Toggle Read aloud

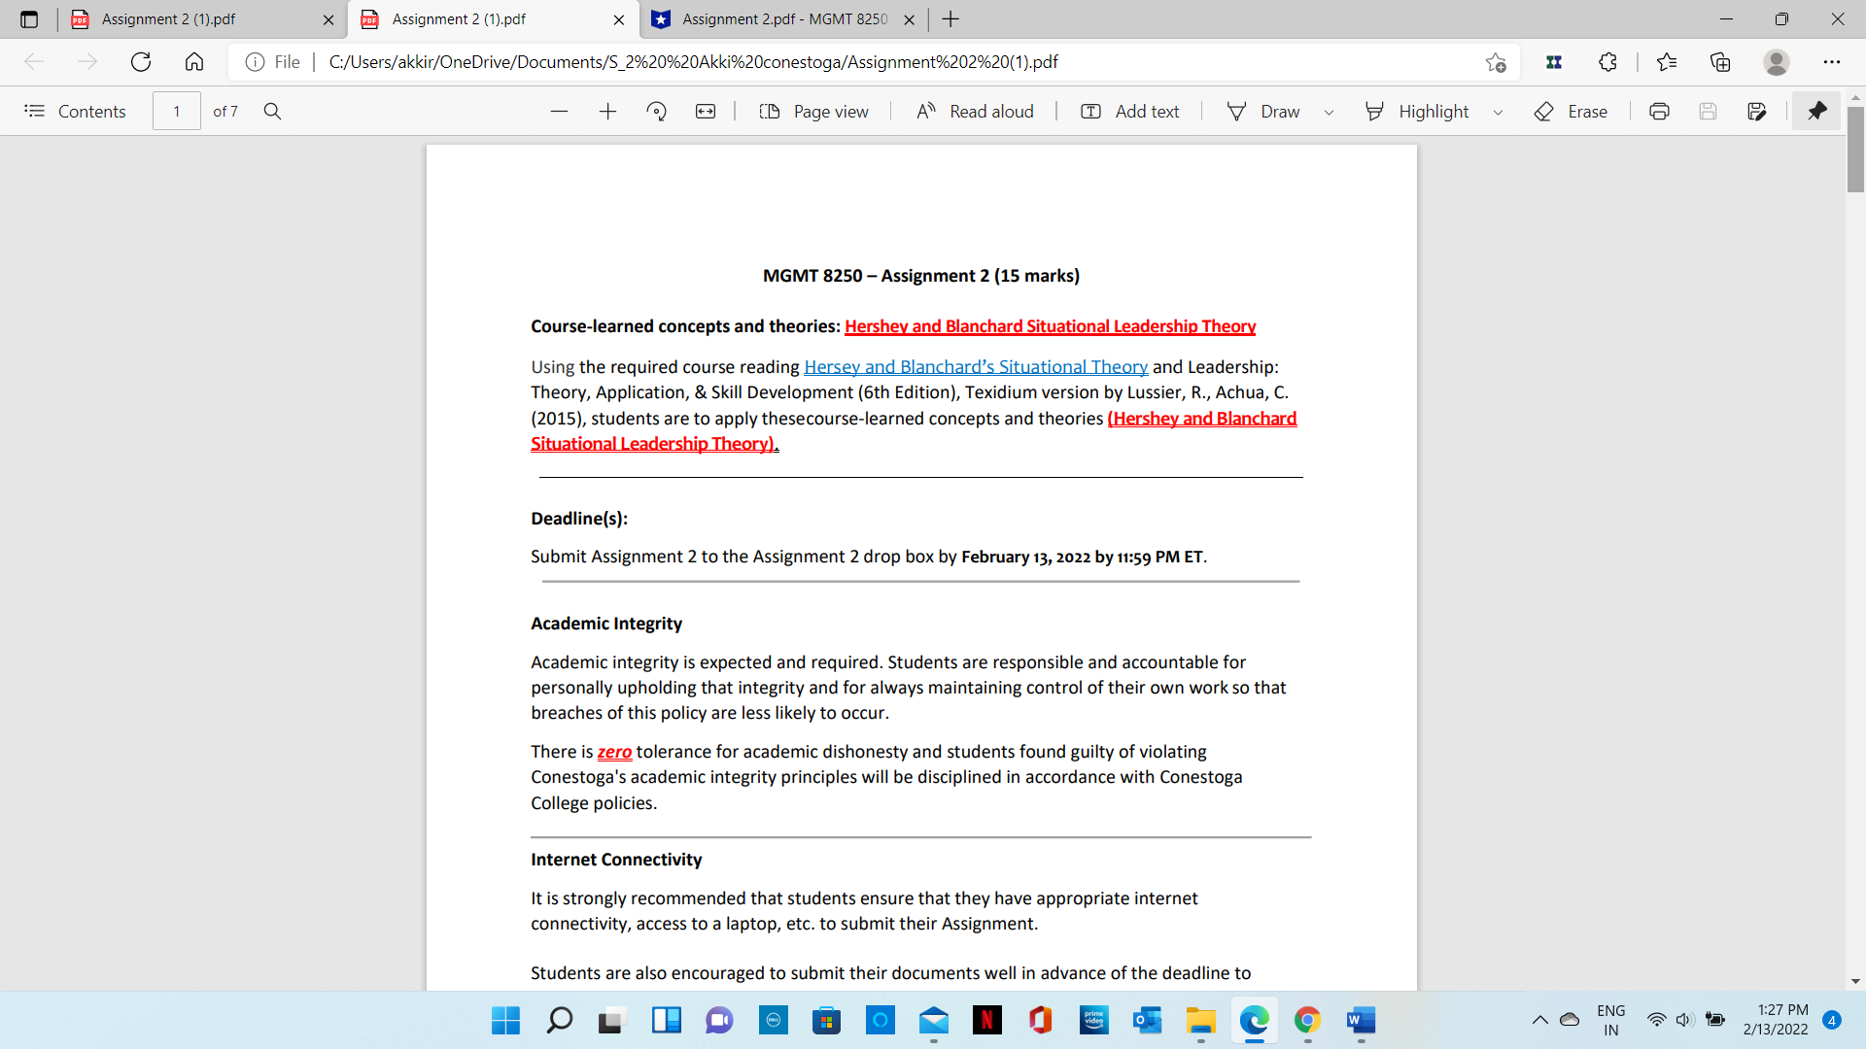975,112
